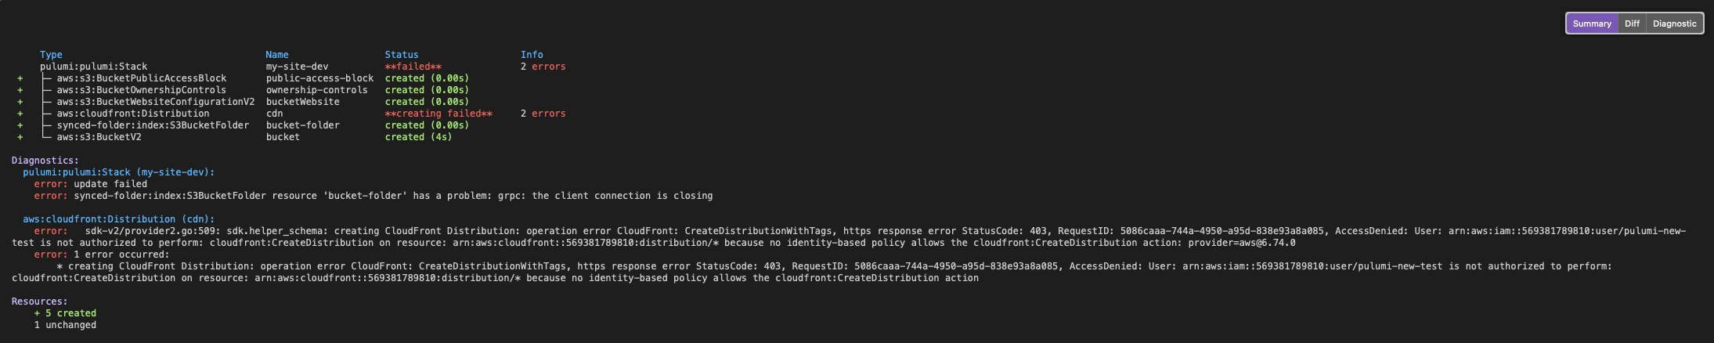Click the Status column header
1714x343 pixels.
[402, 55]
